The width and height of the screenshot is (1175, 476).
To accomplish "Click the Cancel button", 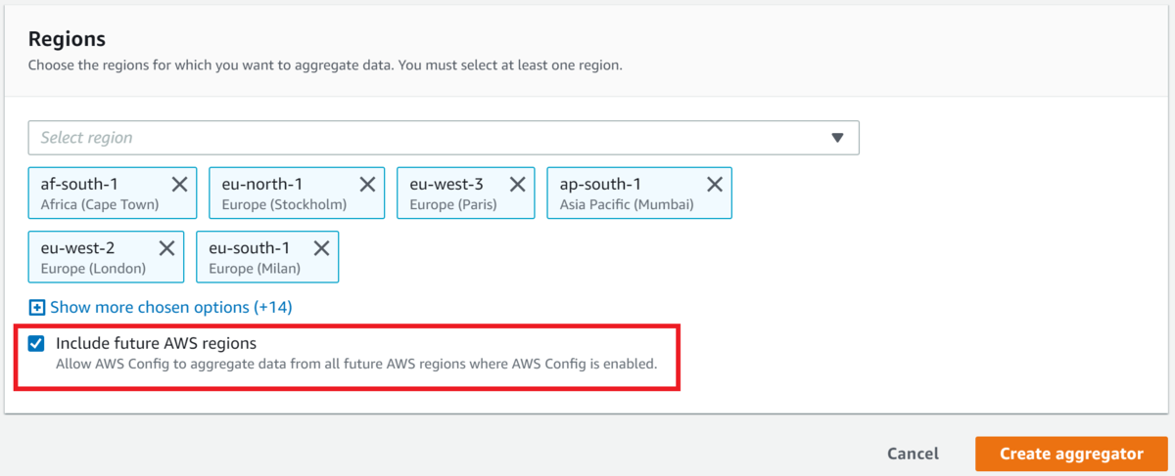I will [913, 454].
